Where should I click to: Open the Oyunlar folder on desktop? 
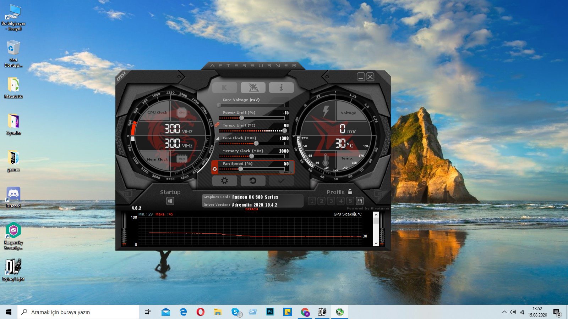13,125
